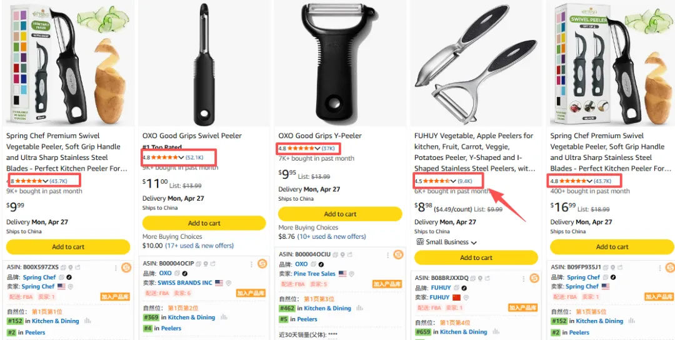This screenshot has width=675, height=340.
Task: Open Peelers category link under the #4 rank
Action: [171, 328]
